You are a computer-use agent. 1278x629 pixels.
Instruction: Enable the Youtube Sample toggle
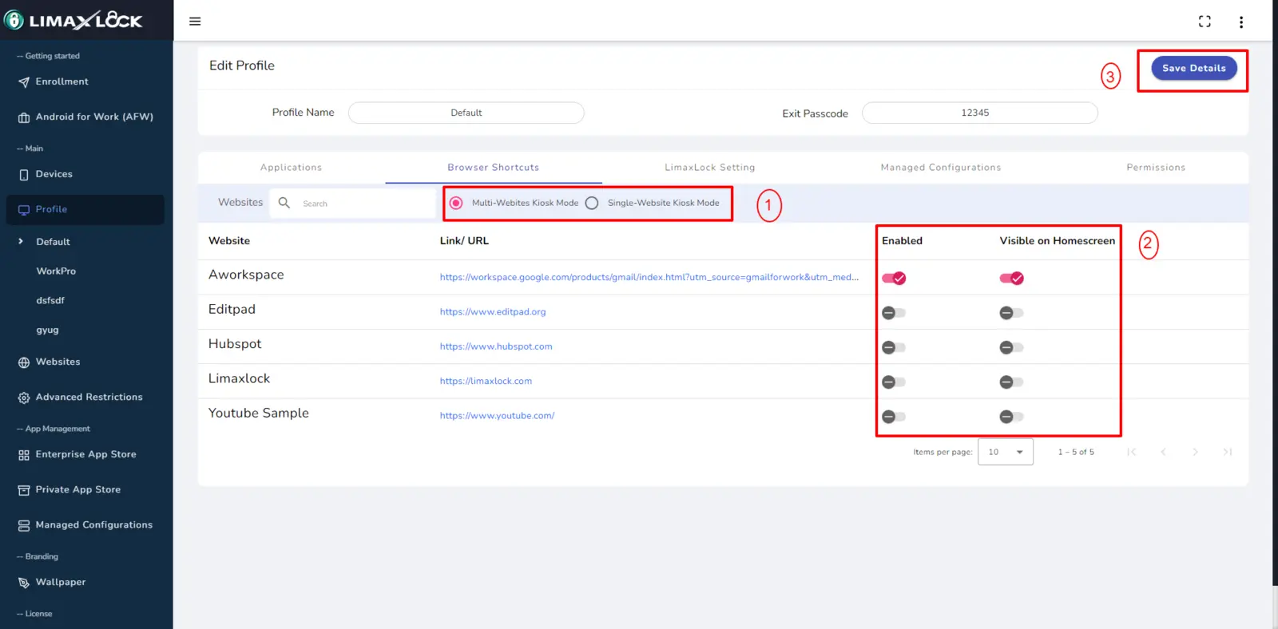(x=894, y=417)
